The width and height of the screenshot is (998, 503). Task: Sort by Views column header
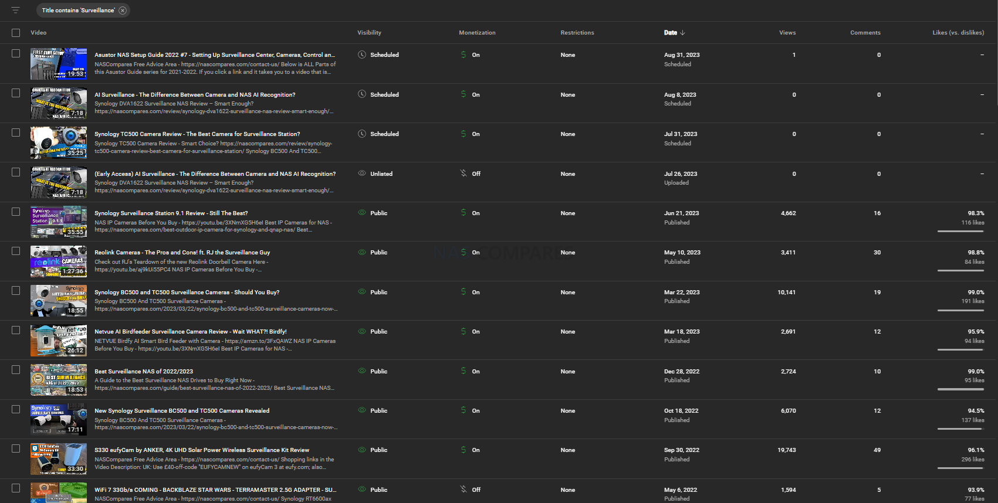[787, 33]
